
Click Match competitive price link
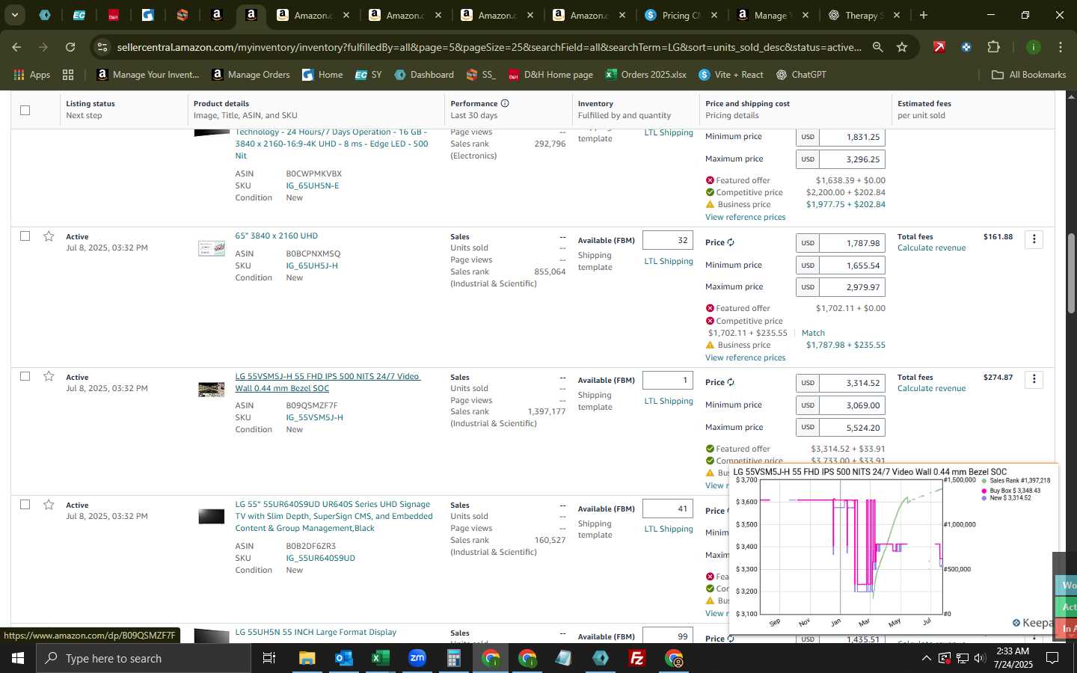(813, 333)
